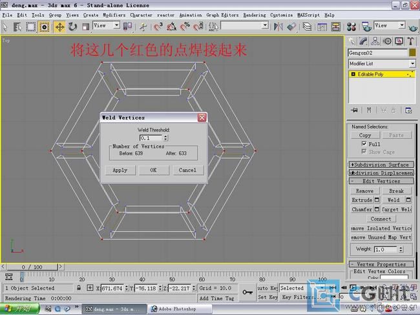Viewport: 420px width, 315px height.
Task: Open Select by Name tool
Action: [17, 26]
